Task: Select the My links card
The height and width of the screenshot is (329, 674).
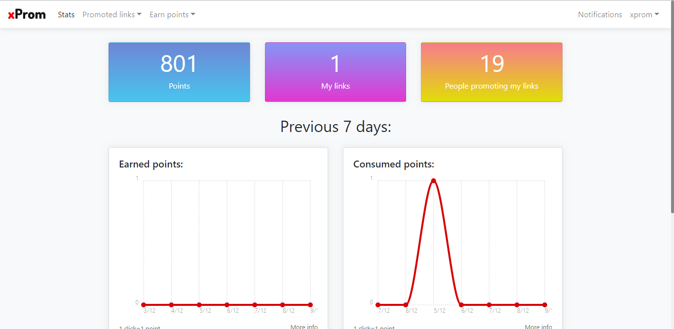Action: tap(336, 72)
